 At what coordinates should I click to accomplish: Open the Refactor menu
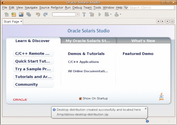[57, 7]
